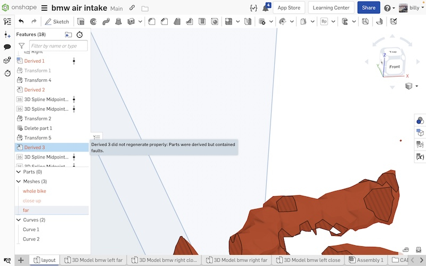The height and width of the screenshot is (266, 426).
Task: Select the Linear pattern tool
Action: pyautogui.click(x=229, y=21)
